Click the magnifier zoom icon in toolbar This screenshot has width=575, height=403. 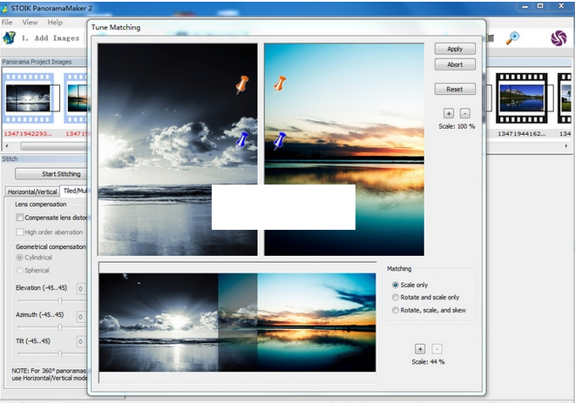tap(512, 37)
